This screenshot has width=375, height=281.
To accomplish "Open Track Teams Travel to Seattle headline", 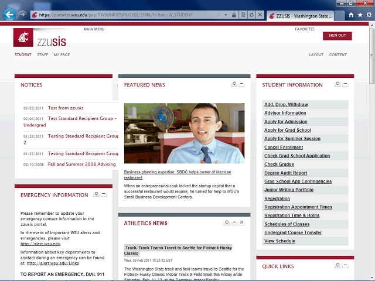I will point(178,251).
